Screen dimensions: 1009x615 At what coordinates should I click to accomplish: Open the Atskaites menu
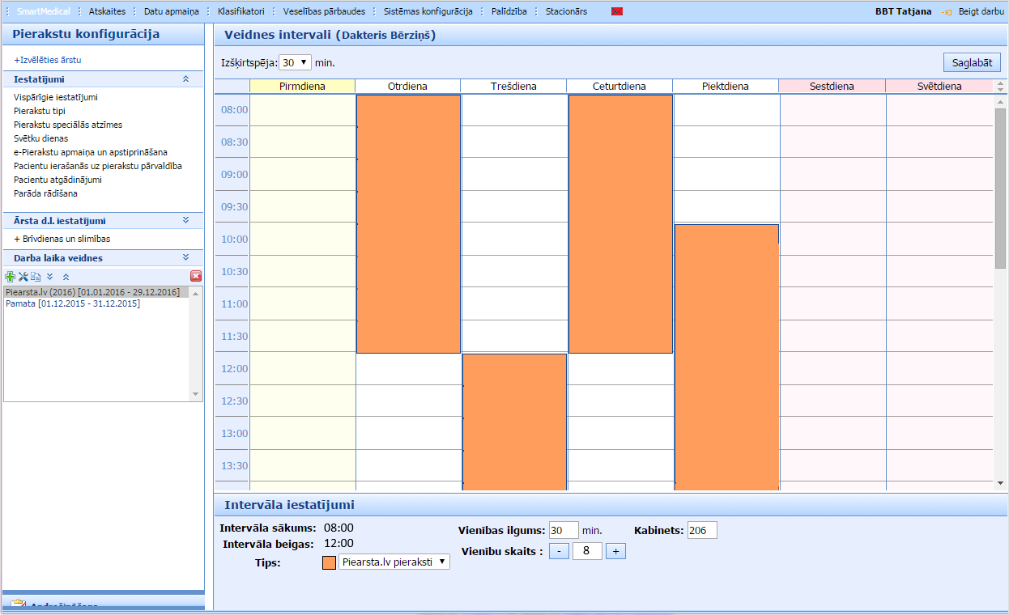pyautogui.click(x=107, y=12)
